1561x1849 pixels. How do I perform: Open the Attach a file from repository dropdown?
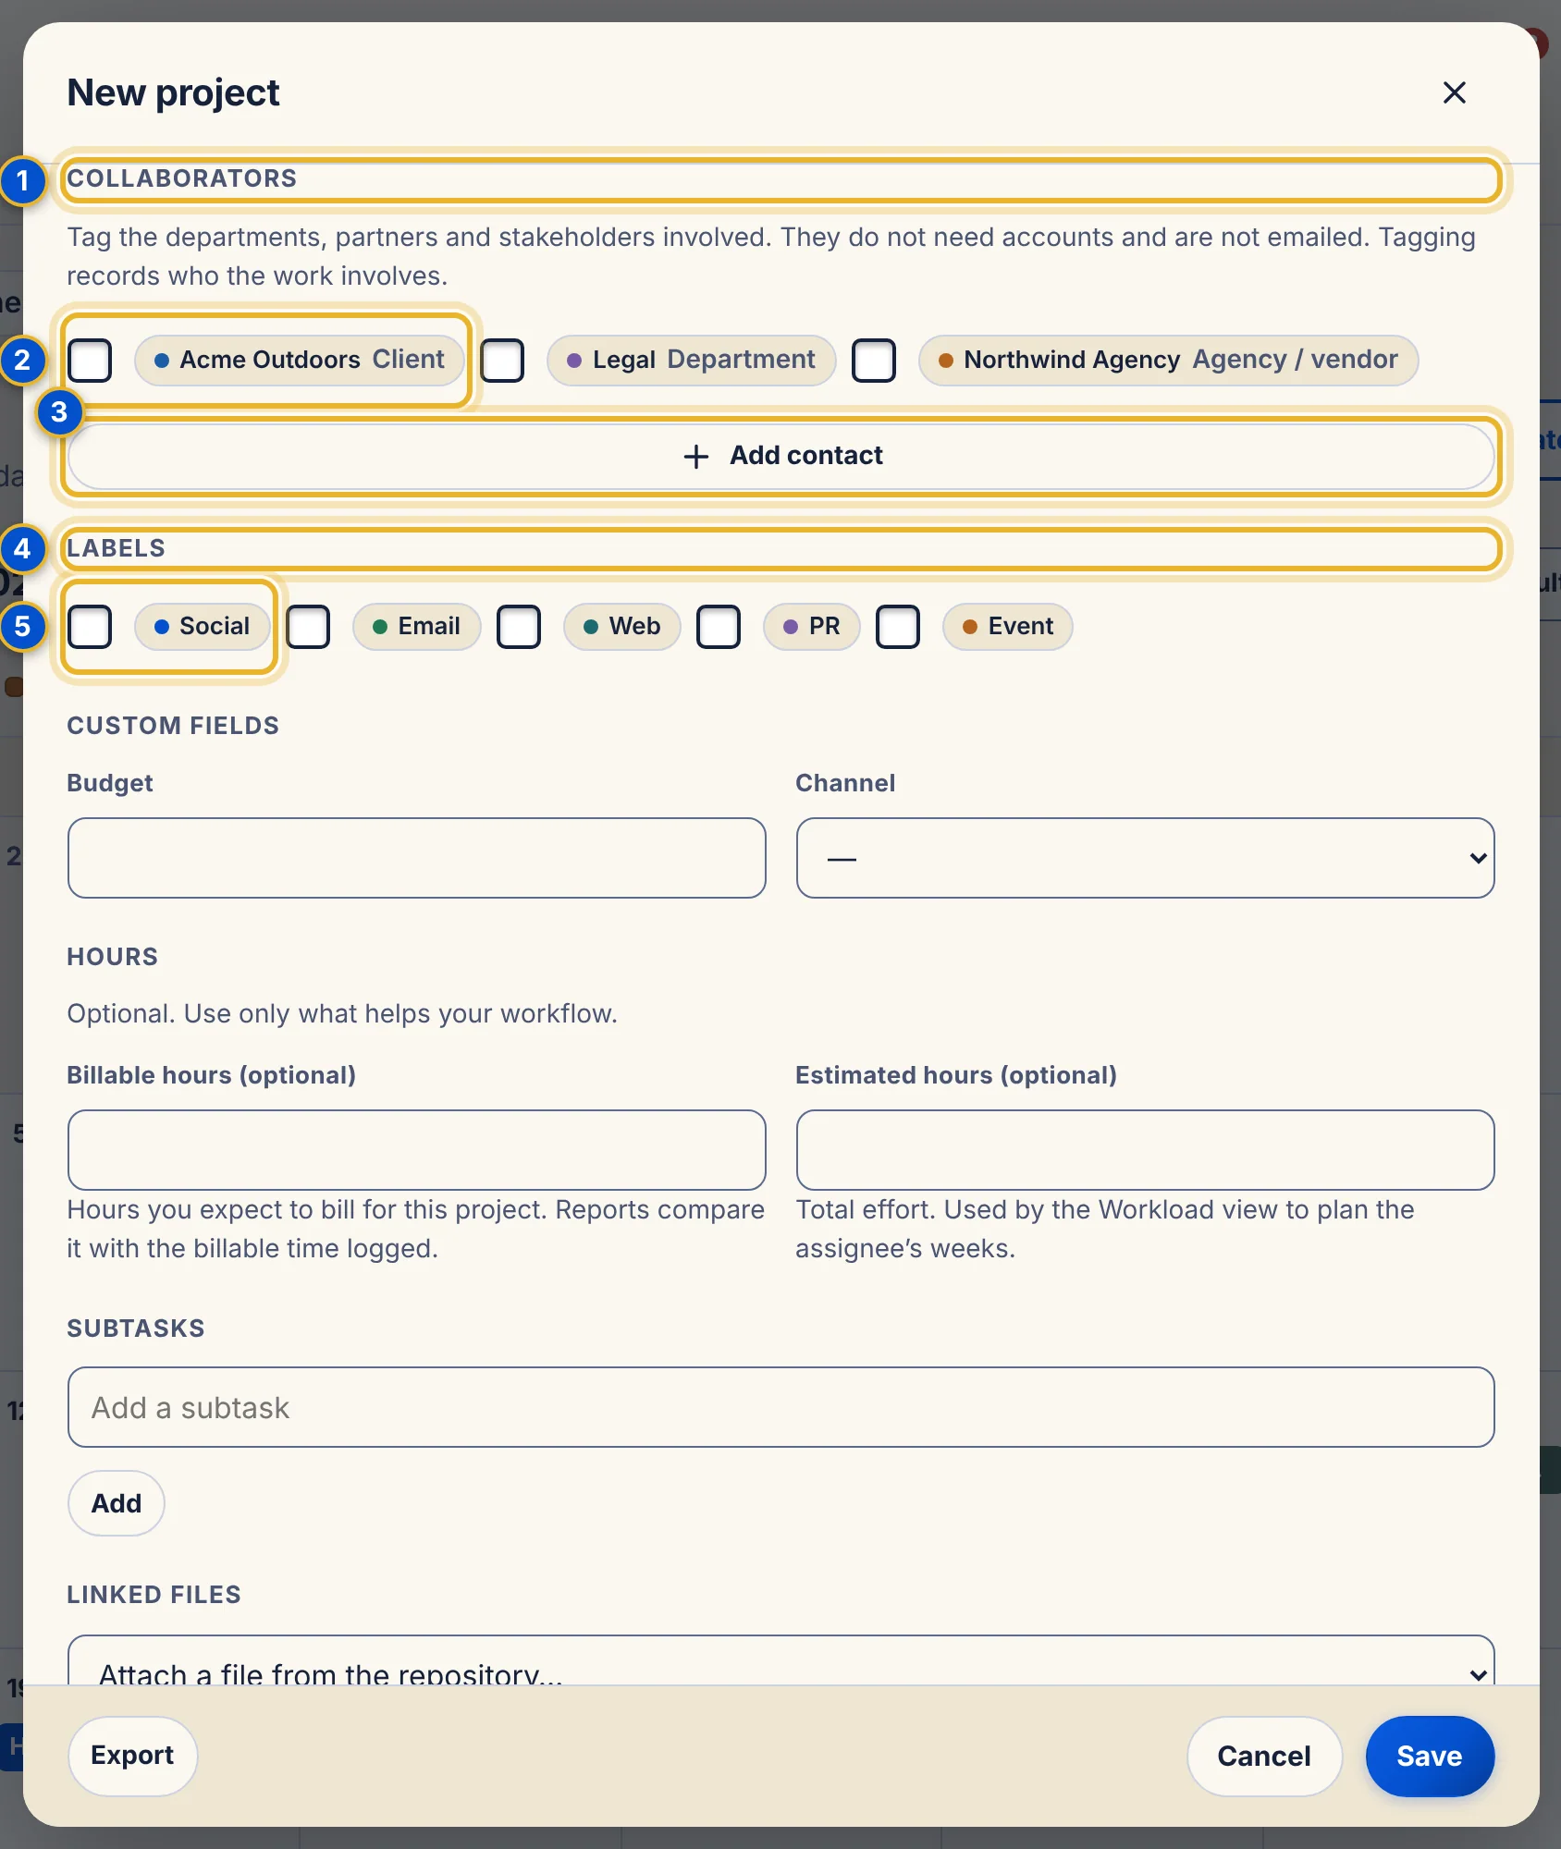(781, 1661)
